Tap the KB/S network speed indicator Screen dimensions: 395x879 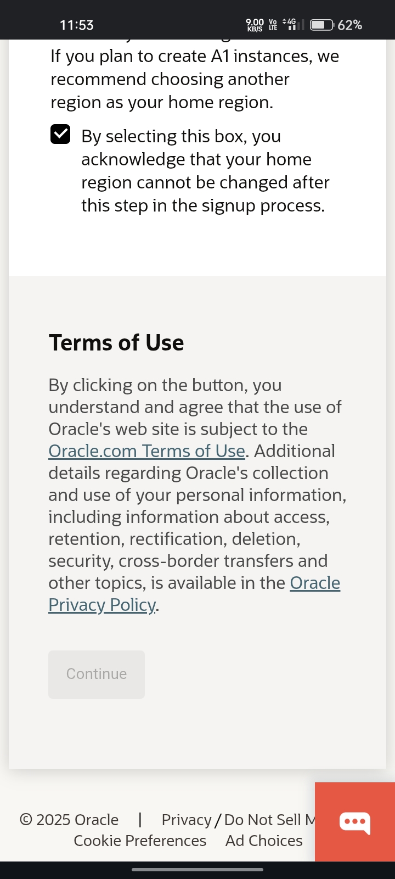(255, 25)
